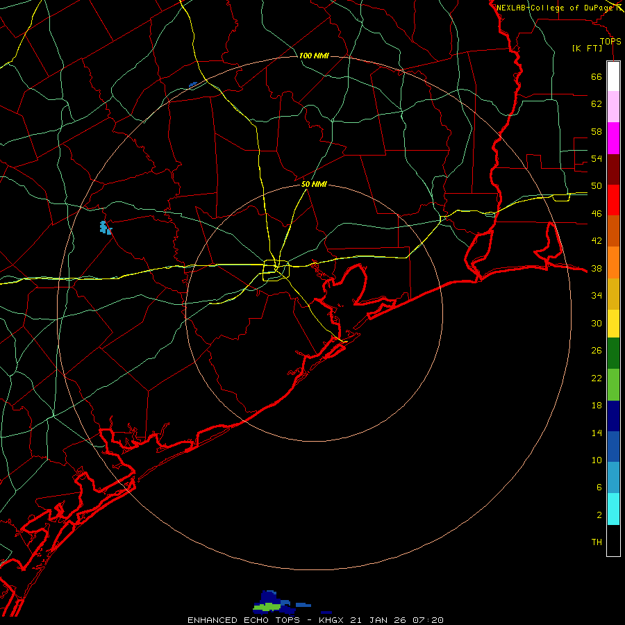Click the "50" legend value
625x625 pixels.
coord(597,186)
